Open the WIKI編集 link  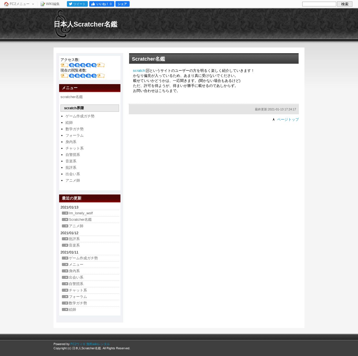[x=53, y=4]
